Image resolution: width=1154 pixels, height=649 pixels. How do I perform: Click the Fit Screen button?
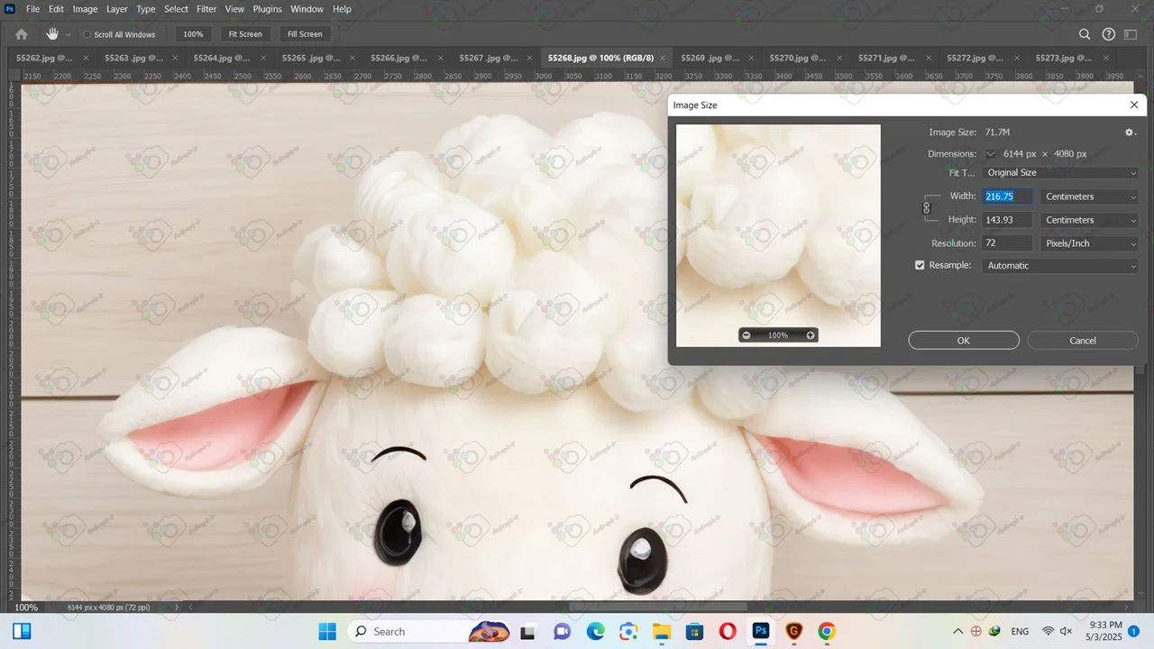[x=245, y=34]
